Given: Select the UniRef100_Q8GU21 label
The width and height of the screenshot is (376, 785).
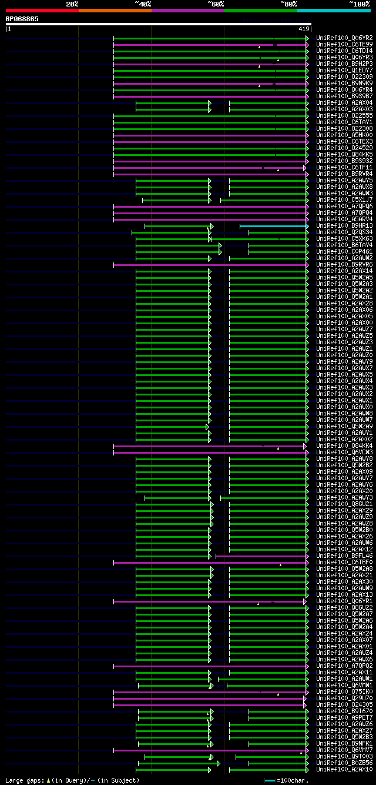Looking at the screenshot, I should (344, 504).
